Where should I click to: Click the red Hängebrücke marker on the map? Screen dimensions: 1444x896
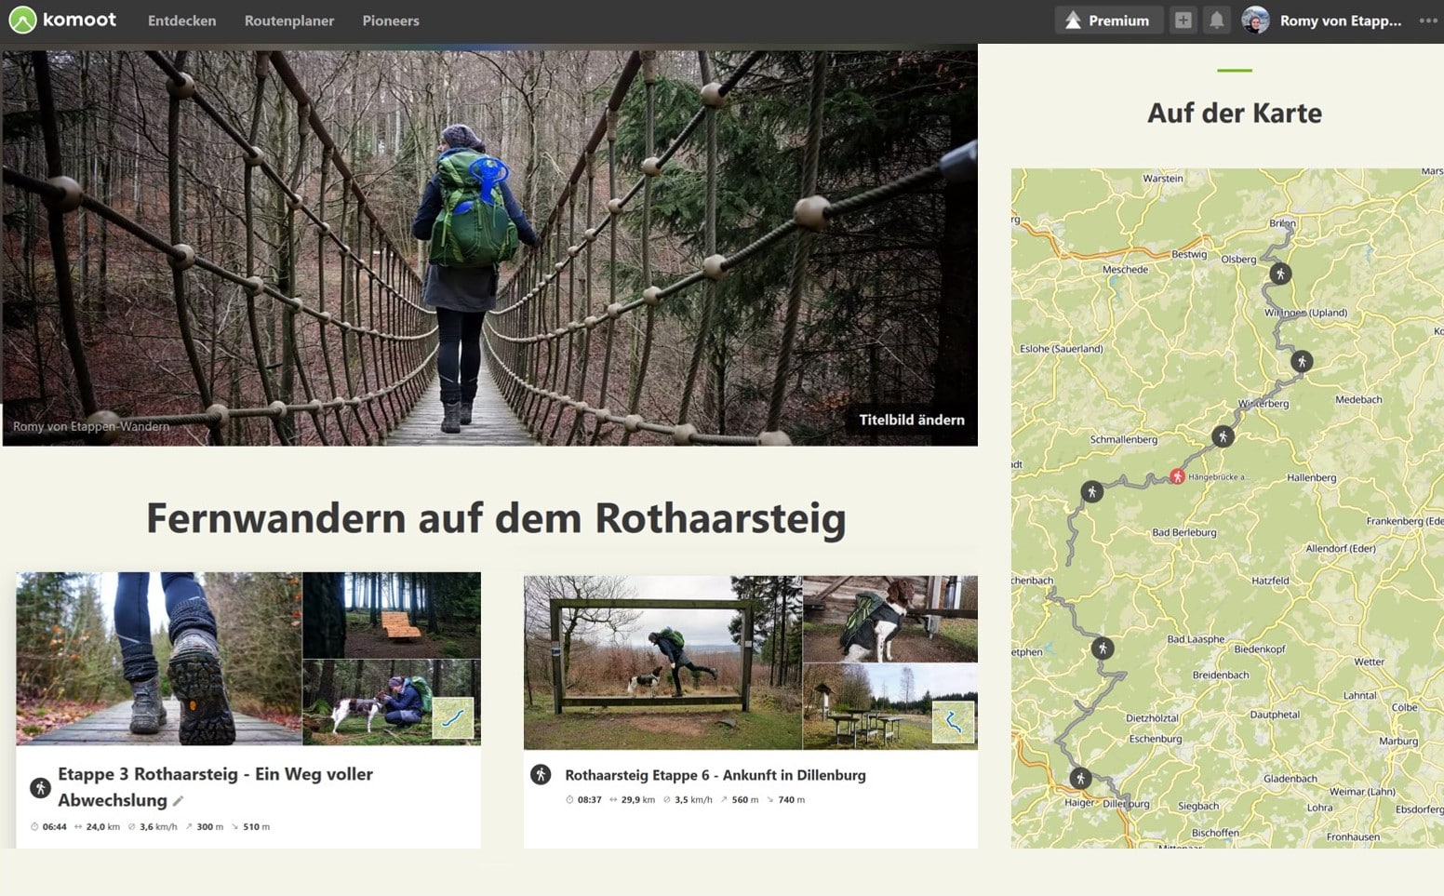pos(1177,476)
